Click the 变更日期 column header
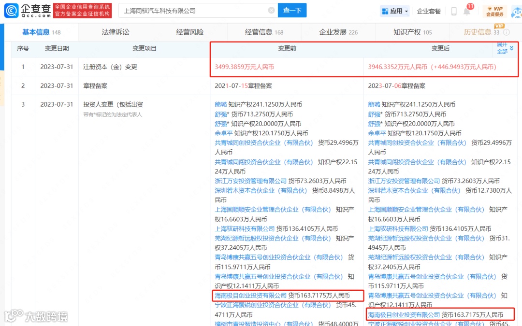Viewport: 522px width, 326px height. [x=57, y=48]
